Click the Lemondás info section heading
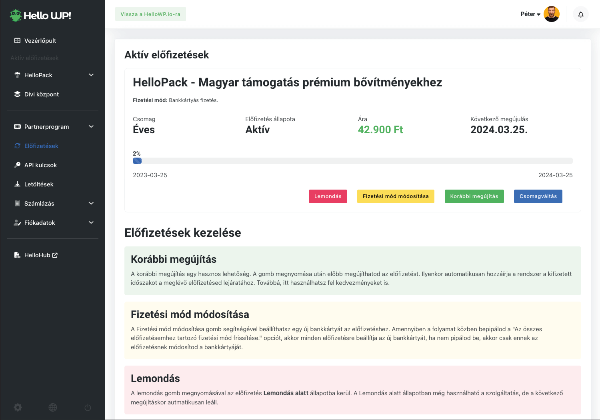The width and height of the screenshot is (600, 420). 155,378
